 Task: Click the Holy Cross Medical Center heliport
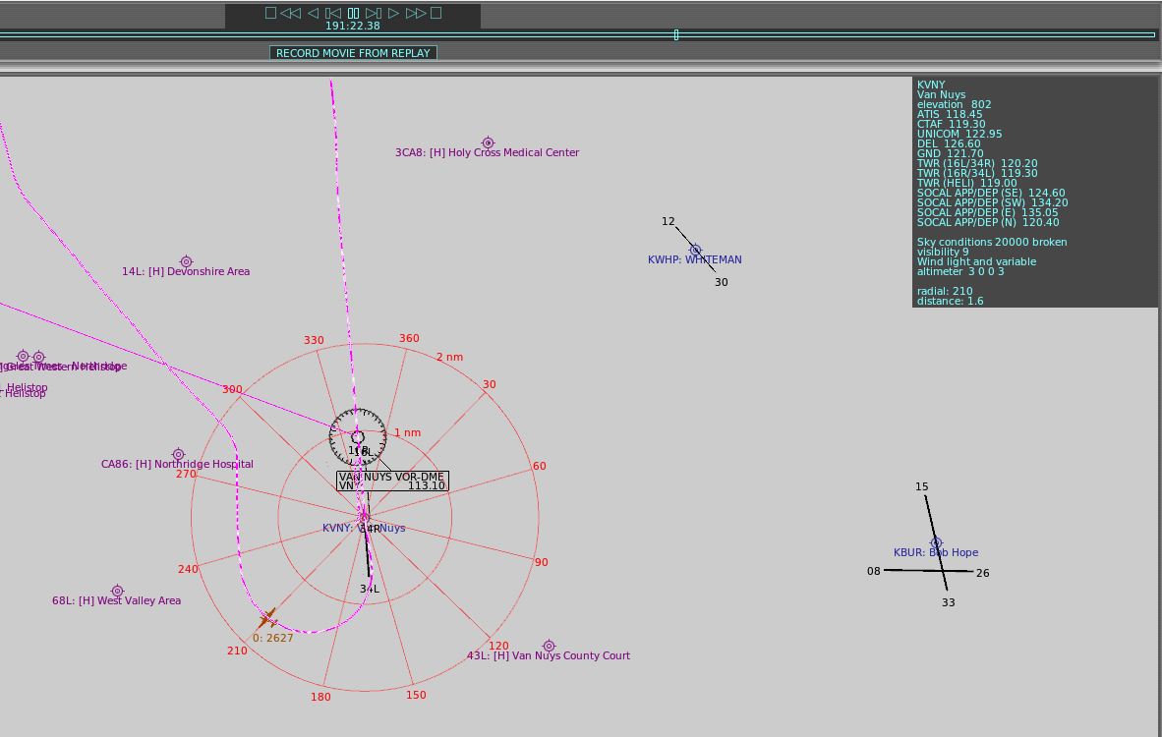coord(488,143)
